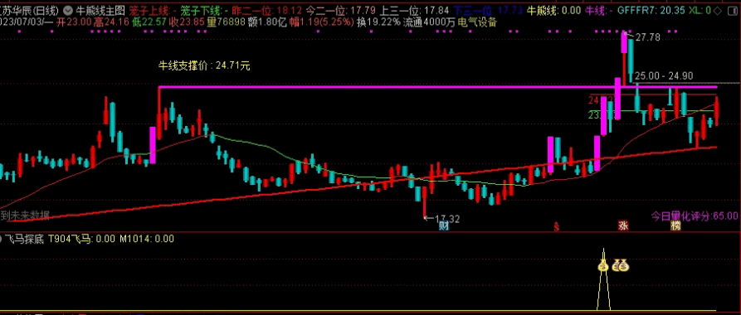Click the 27.78 high price label

coord(647,37)
